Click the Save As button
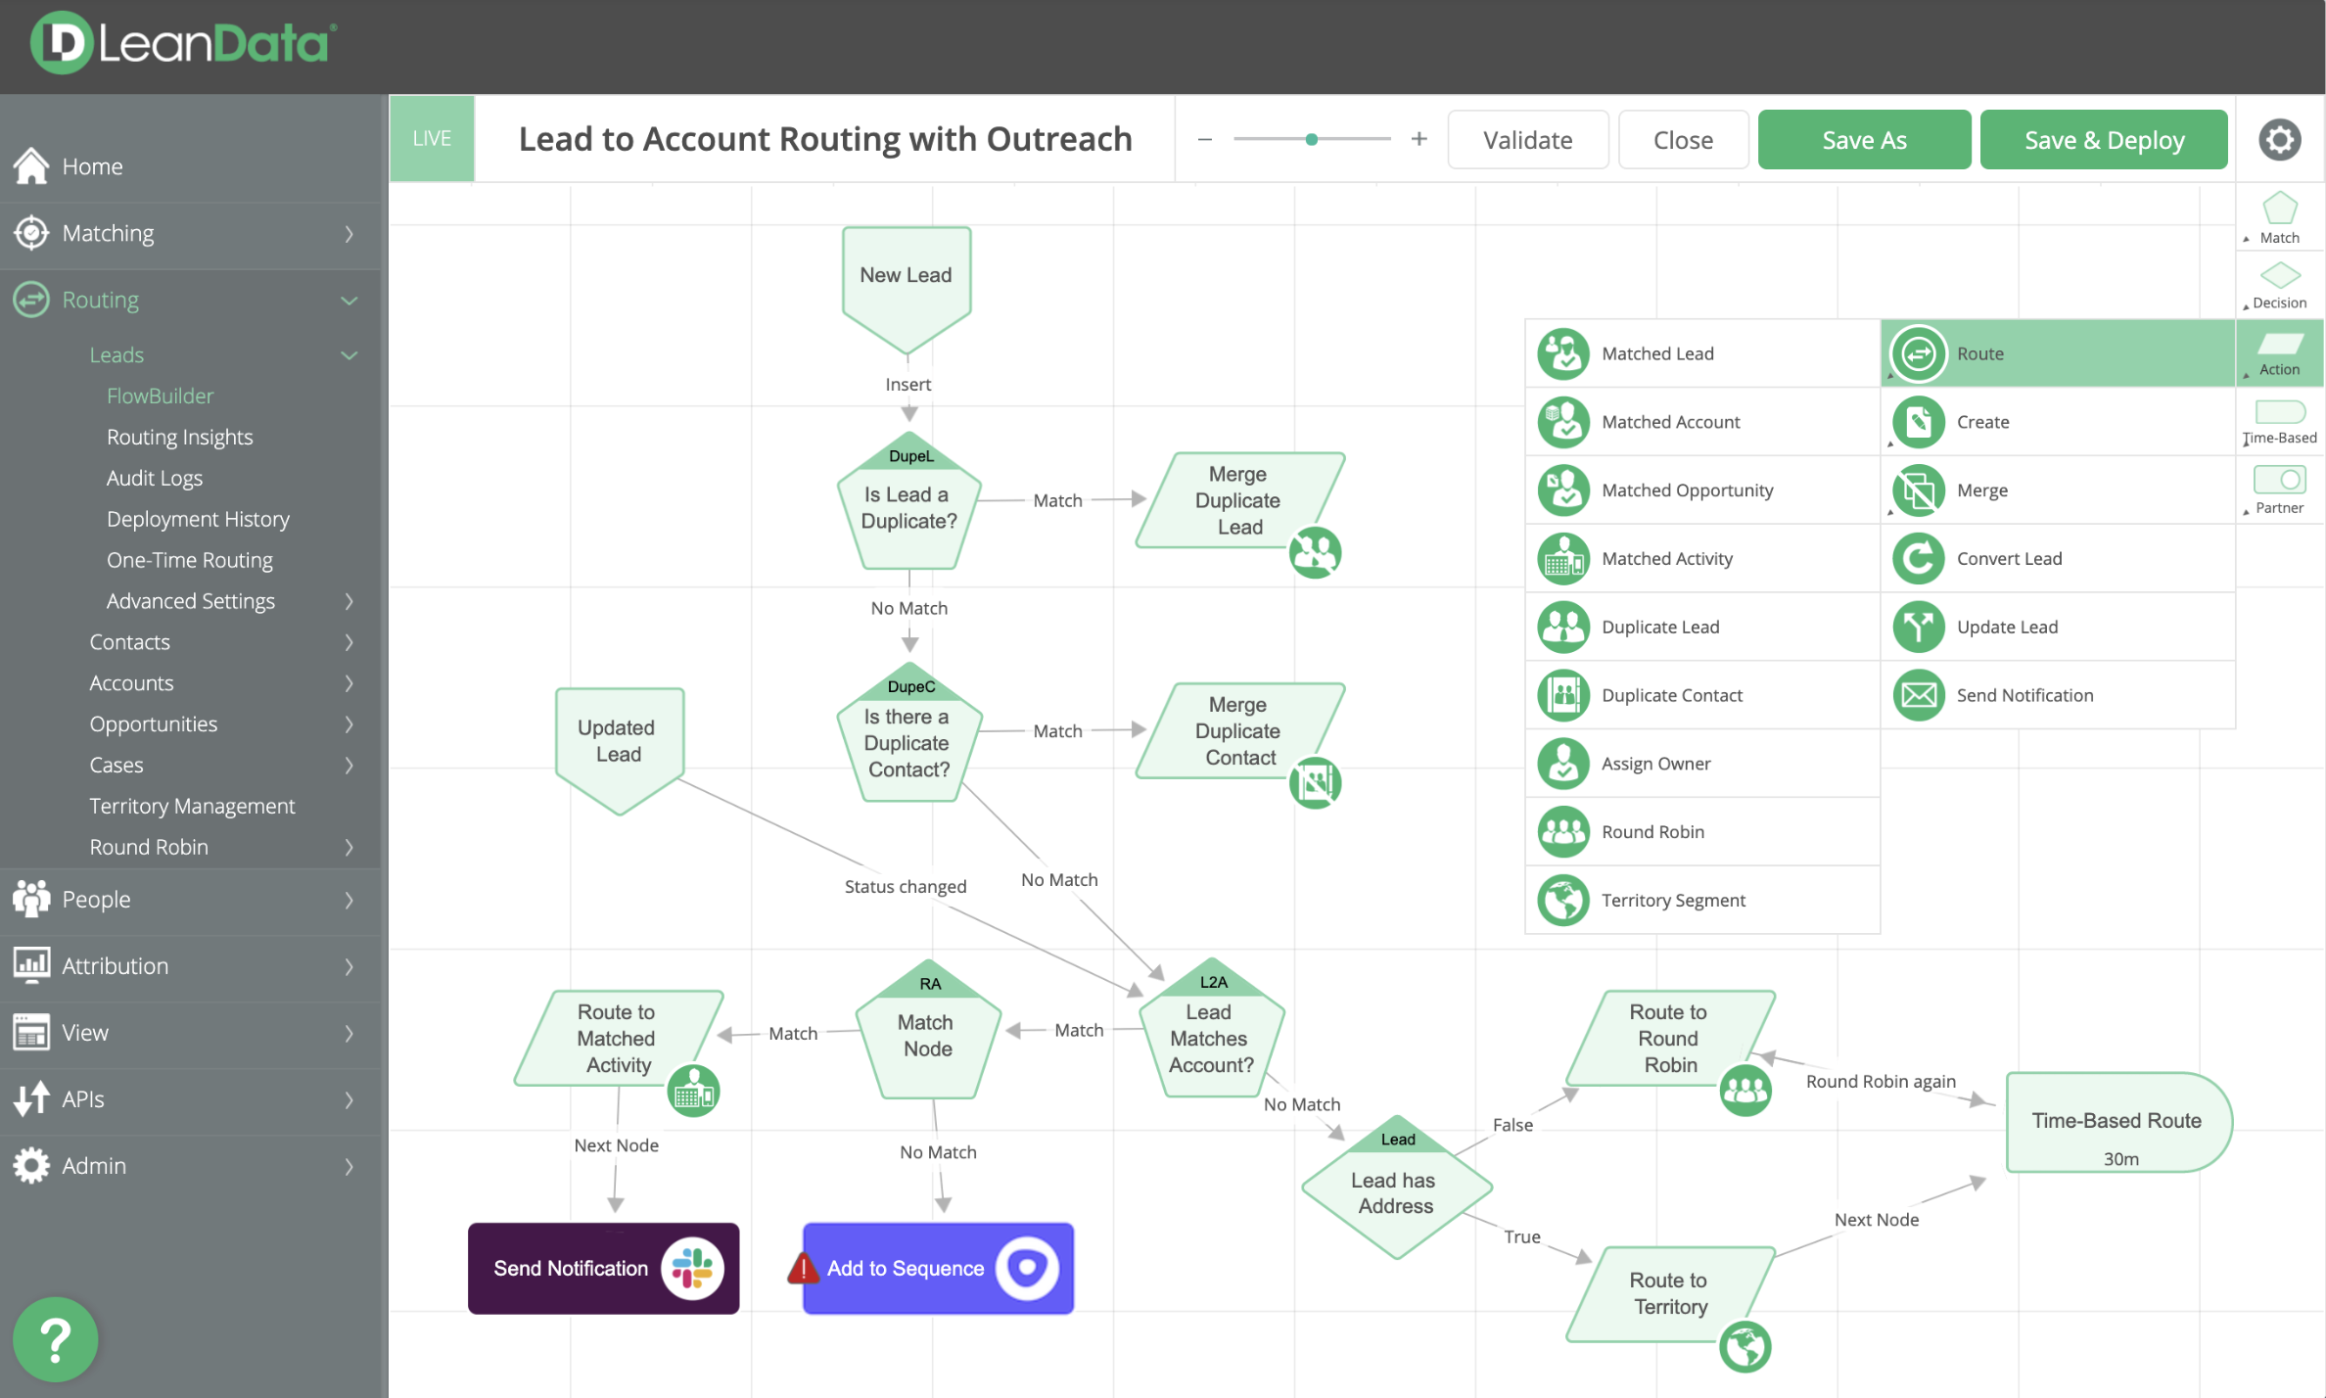This screenshot has height=1398, width=2326. coord(1865,140)
